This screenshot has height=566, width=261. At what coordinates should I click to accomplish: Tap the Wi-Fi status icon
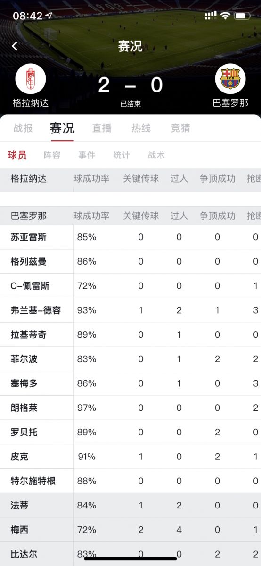(225, 16)
